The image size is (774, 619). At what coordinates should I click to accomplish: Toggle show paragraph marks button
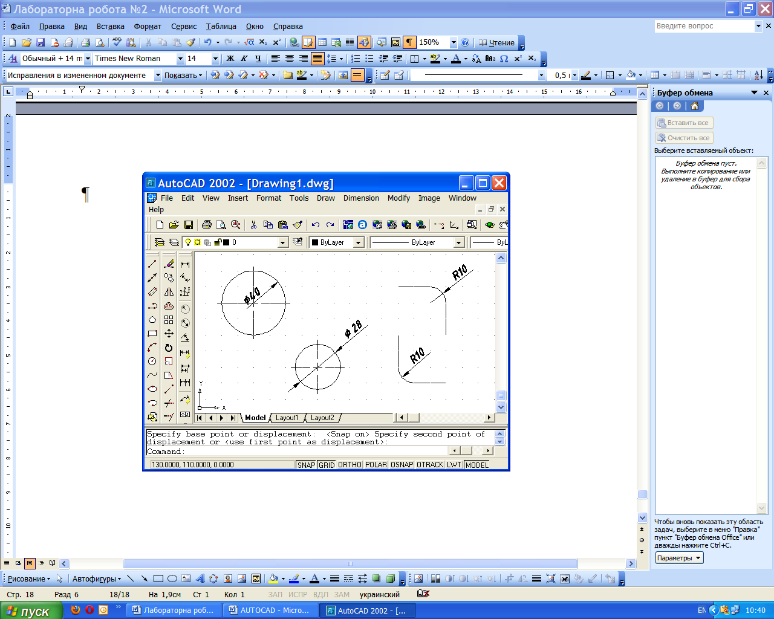coord(409,42)
